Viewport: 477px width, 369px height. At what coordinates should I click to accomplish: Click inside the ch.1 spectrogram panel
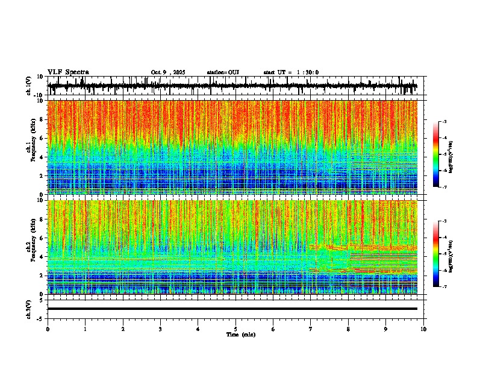pyautogui.click(x=232, y=147)
